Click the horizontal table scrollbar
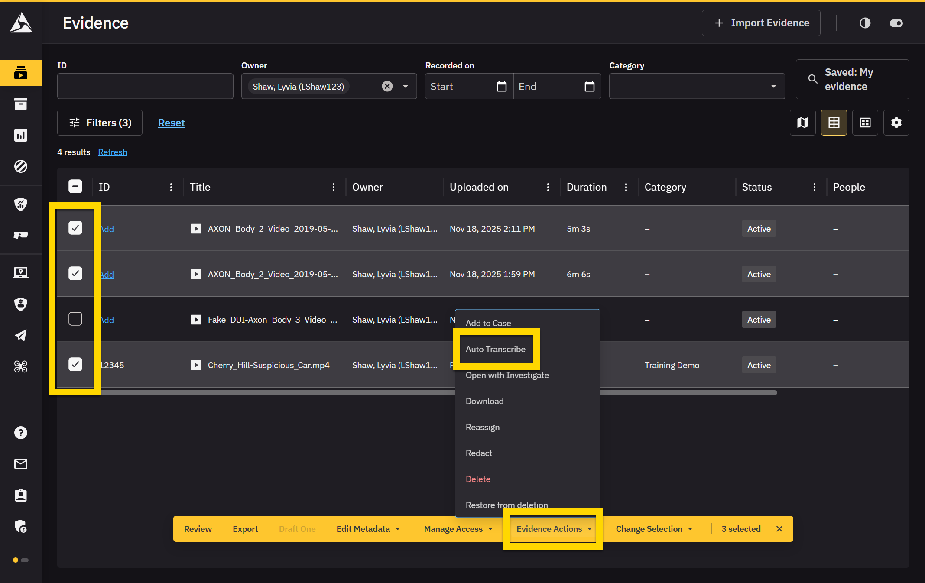Screen dimensions: 925x583 point(277,392)
